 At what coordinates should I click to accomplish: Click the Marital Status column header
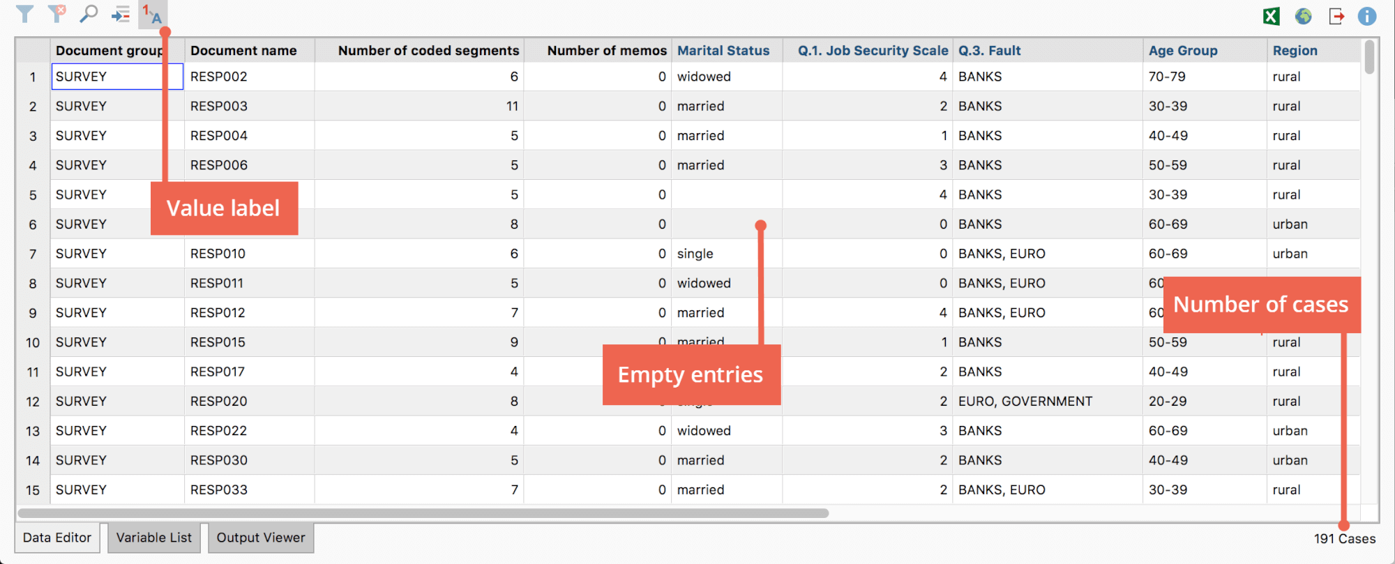pos(727,50)
